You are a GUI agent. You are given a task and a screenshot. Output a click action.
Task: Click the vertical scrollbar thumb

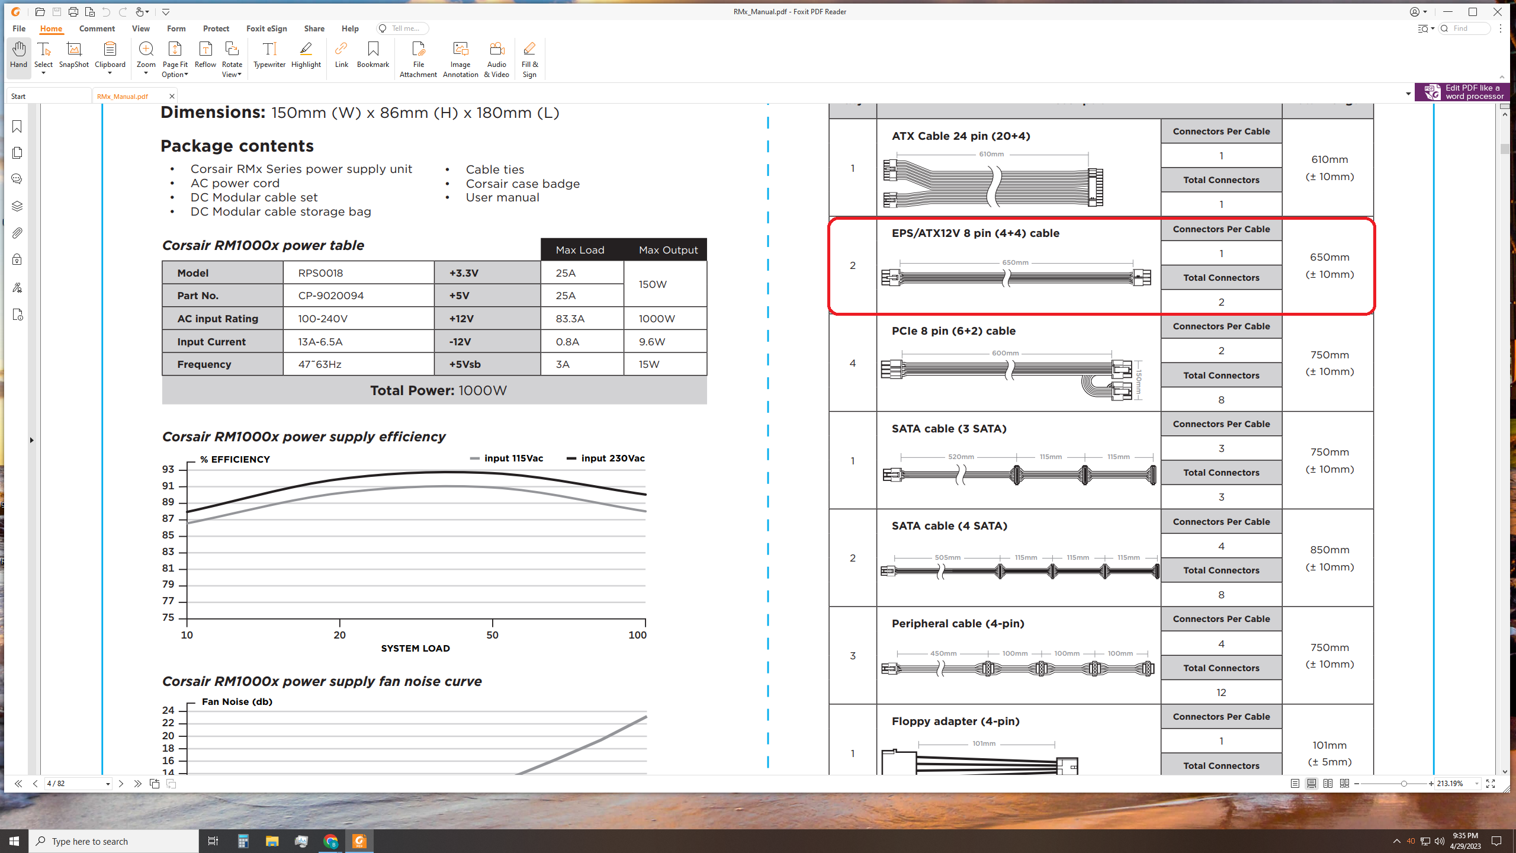tap(1505, 149)
